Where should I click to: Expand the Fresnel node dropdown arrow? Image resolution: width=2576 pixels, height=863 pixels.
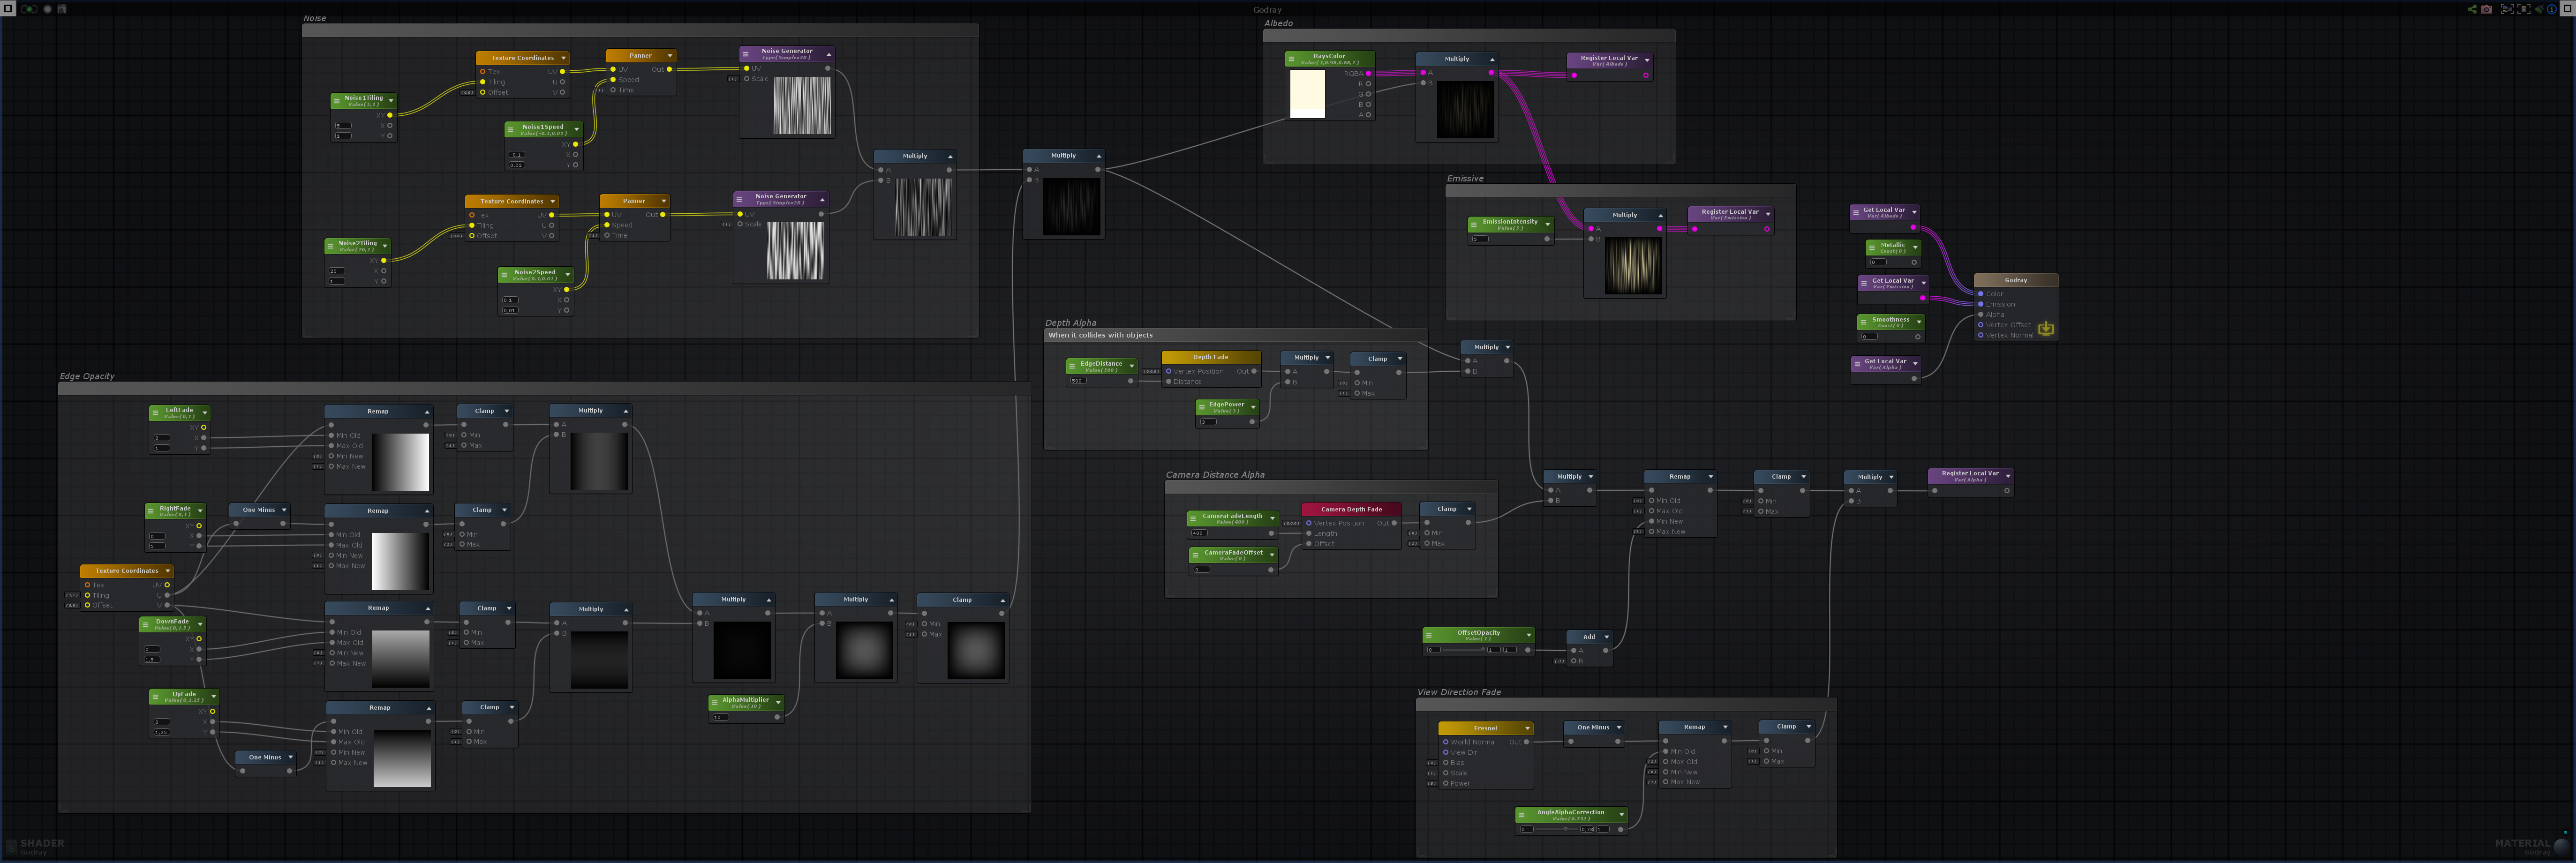[1527, 728]
